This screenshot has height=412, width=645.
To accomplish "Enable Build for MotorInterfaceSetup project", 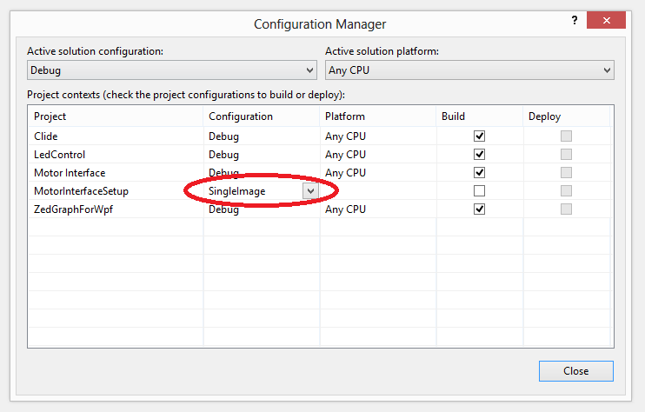I will pos(479,191).
